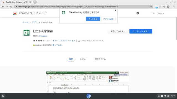This screenshot has height=99, width=177.
Task: Click the アプリを追加 button
Action: (108, 19)
